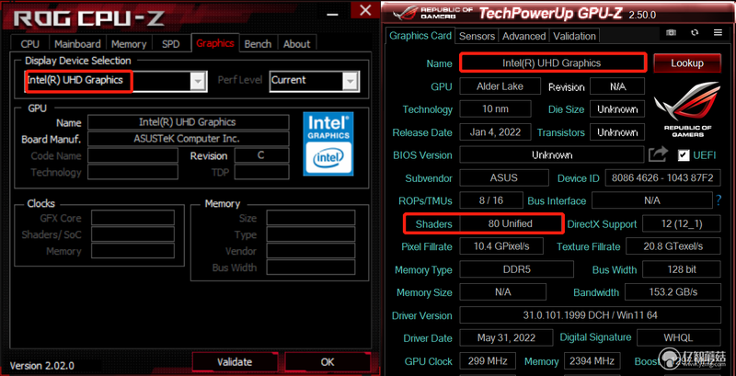Expand the Perf Level Current dropdown
The image size is (736, 376).
[x=350, y=81]
